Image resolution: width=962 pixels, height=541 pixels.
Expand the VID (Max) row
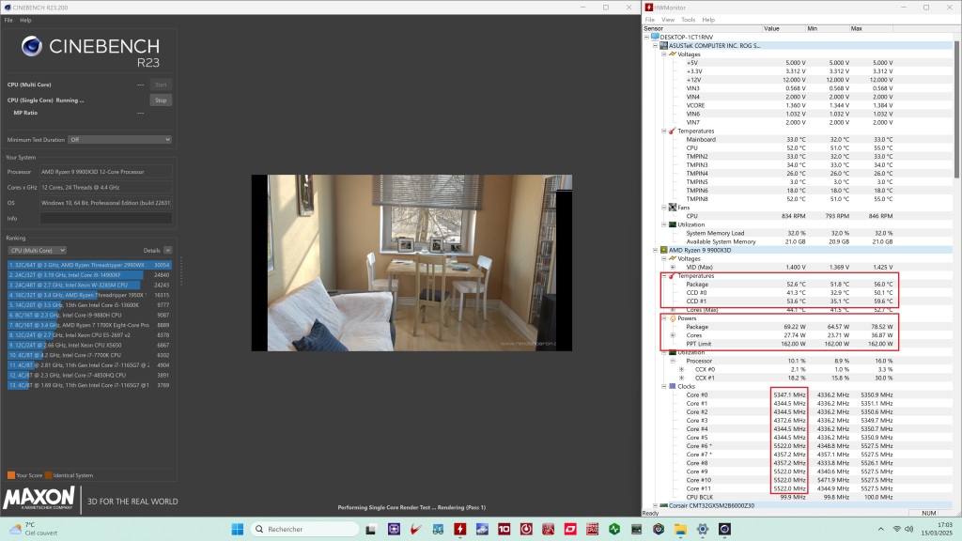(673, 268)
